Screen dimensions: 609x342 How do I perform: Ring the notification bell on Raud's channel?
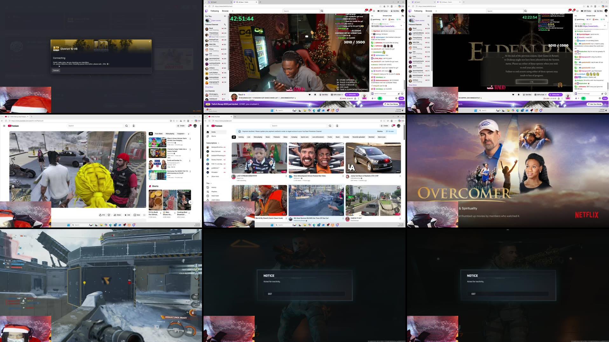click(x=315, y=94)
